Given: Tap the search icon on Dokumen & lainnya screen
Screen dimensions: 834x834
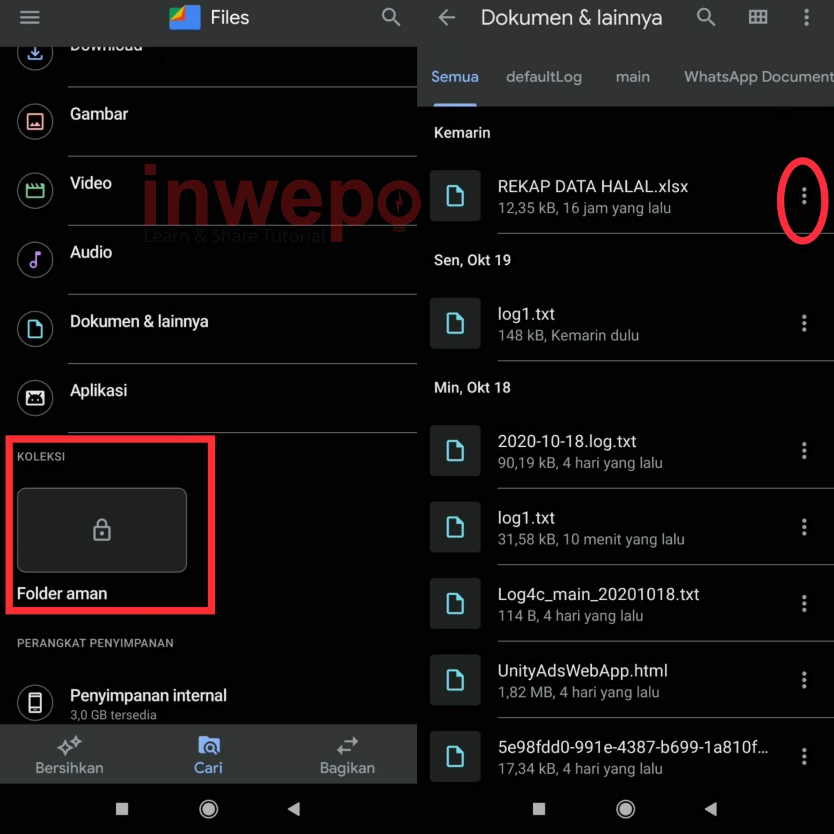Looking at the screenshot, I should coord(706,17).
